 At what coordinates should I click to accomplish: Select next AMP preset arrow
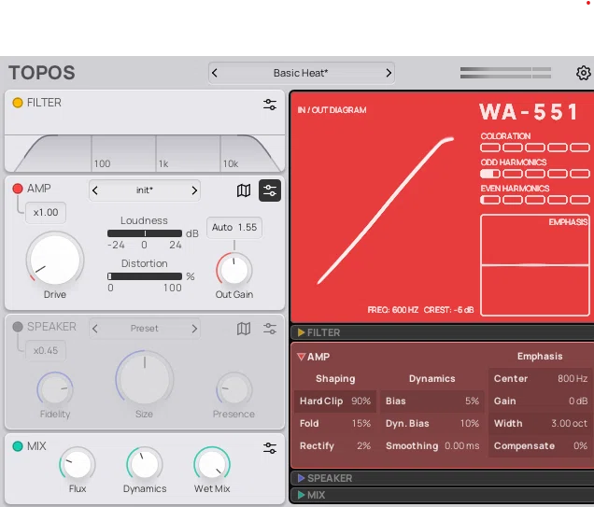pos(194,190)
